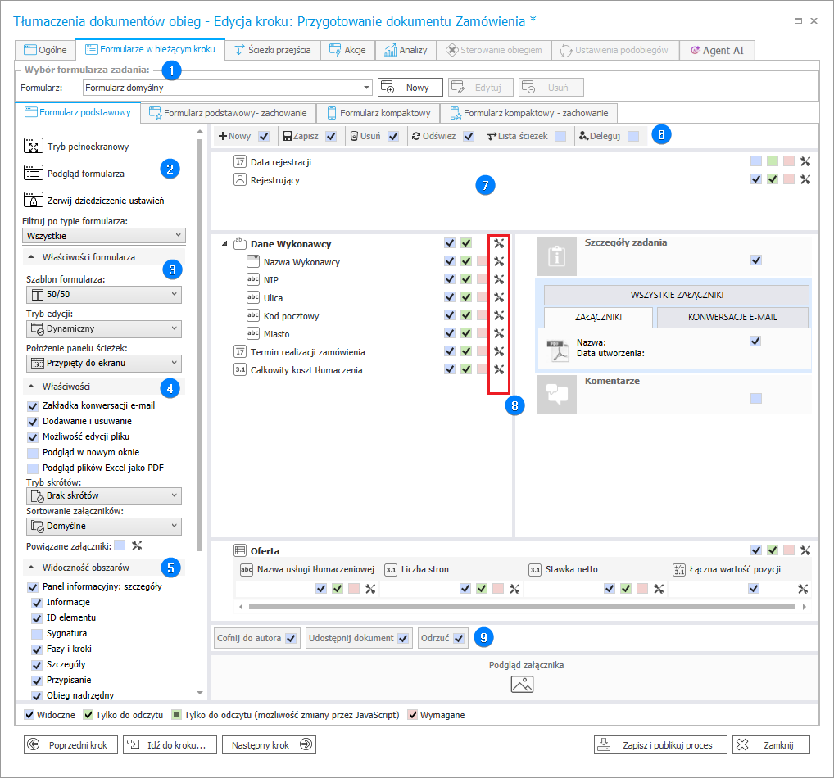Collapse the Dane Wykonawcy group
Image resolution: width=834 pixels, height=778 pixels.
click(x=224, y=244)
